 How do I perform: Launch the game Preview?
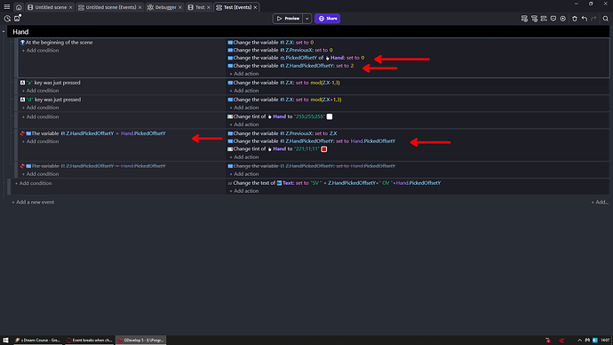point(288,19)
